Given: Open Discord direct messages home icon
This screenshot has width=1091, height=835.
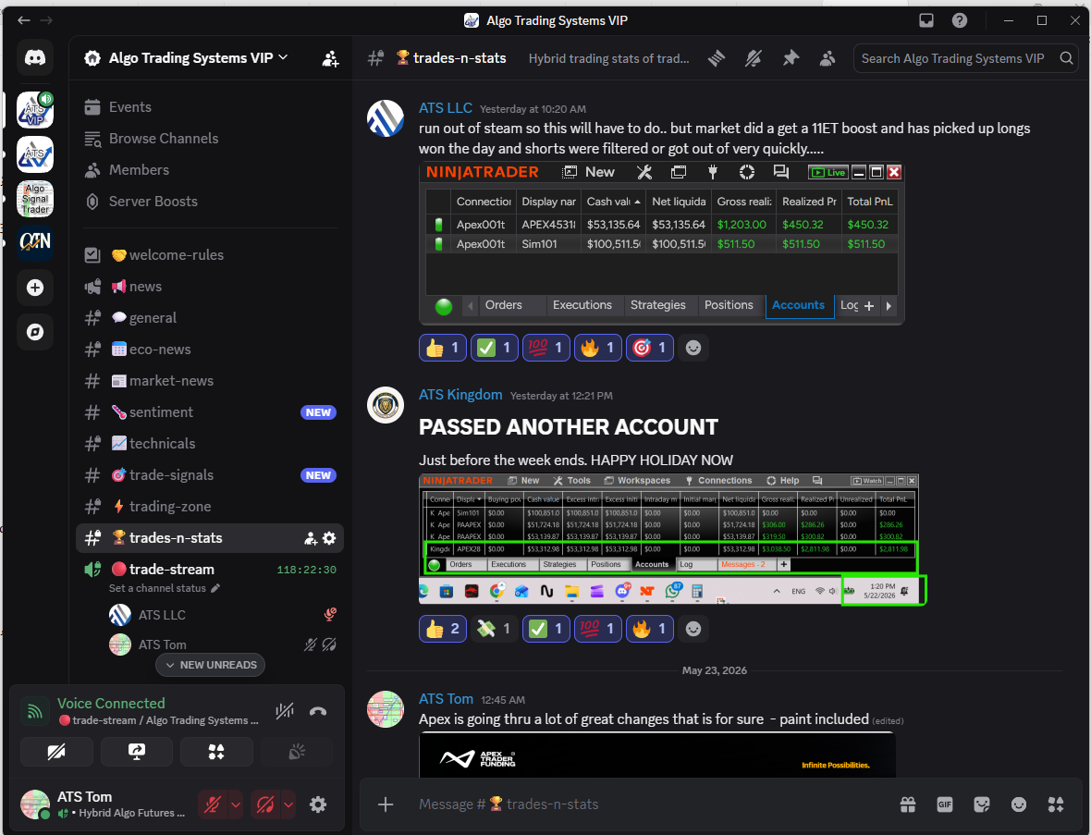Looking at the screenshot, I should click(x=35, y=57).
